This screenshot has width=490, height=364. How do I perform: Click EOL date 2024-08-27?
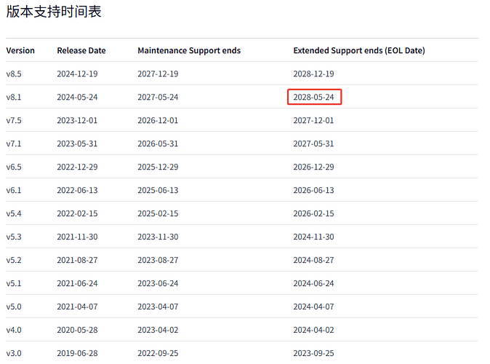click(313, 260)
